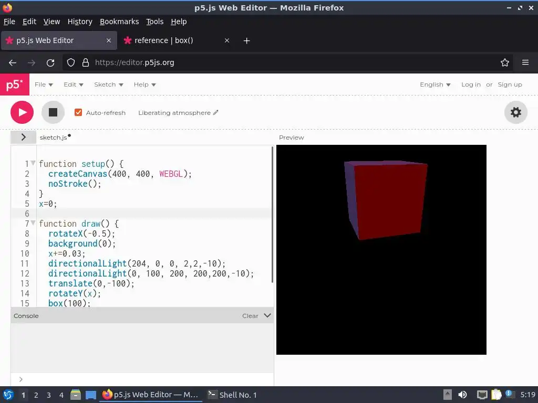Open Firefox History menu
538x403 pixels.
80,22
